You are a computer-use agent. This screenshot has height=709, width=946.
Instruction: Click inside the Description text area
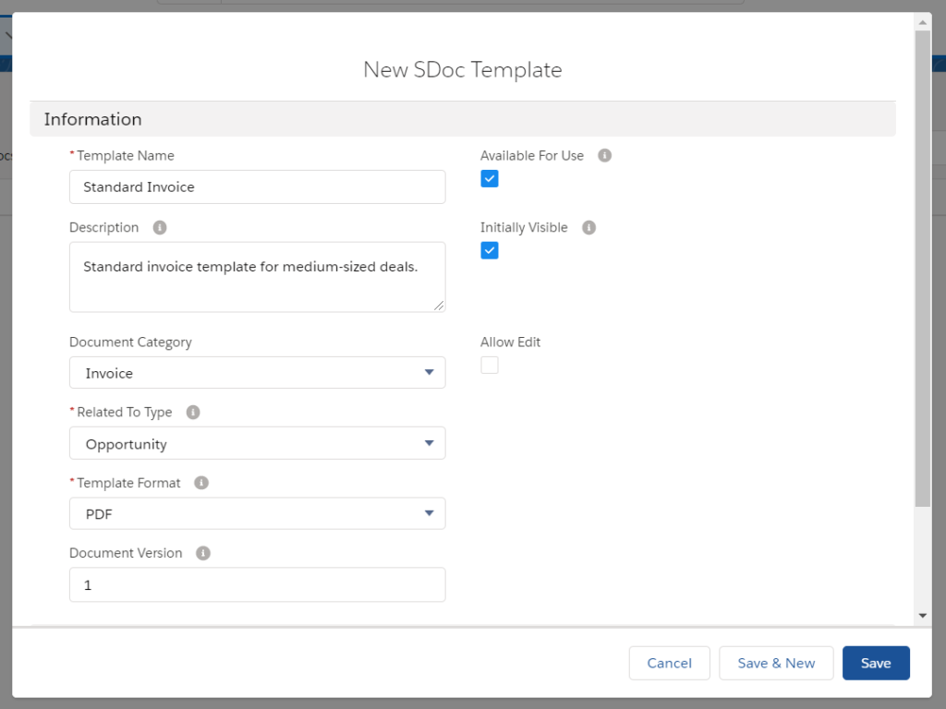[257, 277]
